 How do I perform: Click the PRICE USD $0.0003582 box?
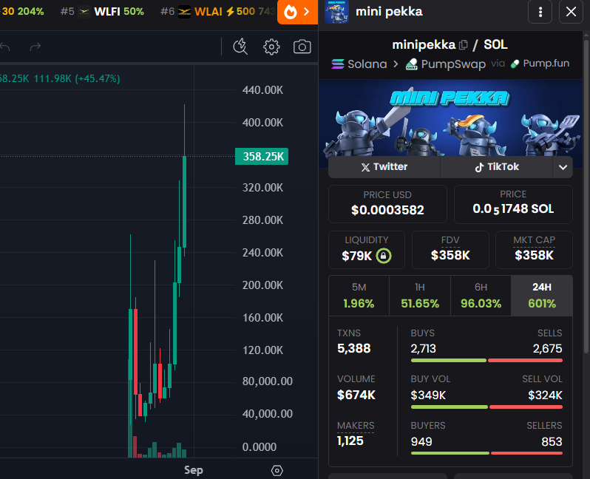[x=387, y=204]
